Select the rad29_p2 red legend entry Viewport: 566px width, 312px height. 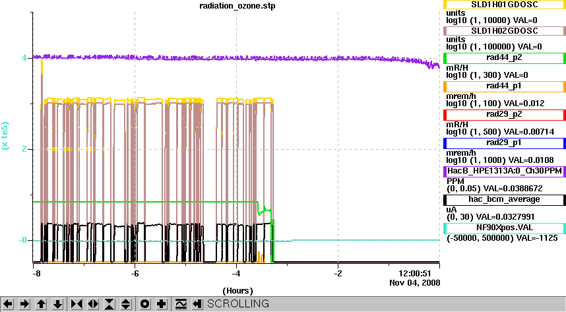click(x=504, y=115)
